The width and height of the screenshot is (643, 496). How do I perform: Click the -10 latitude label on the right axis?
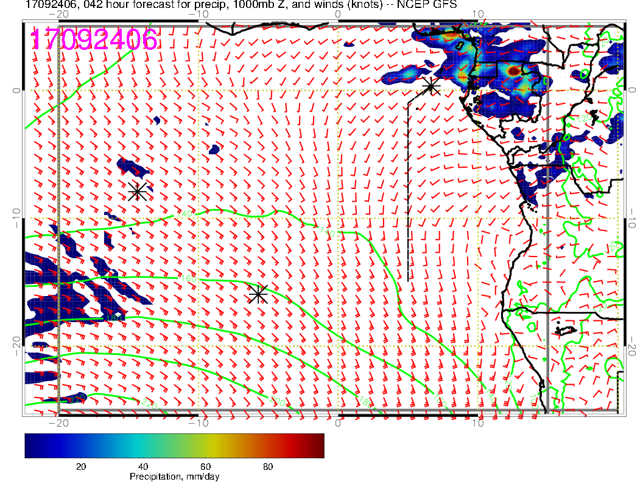(x=631, y=218)
